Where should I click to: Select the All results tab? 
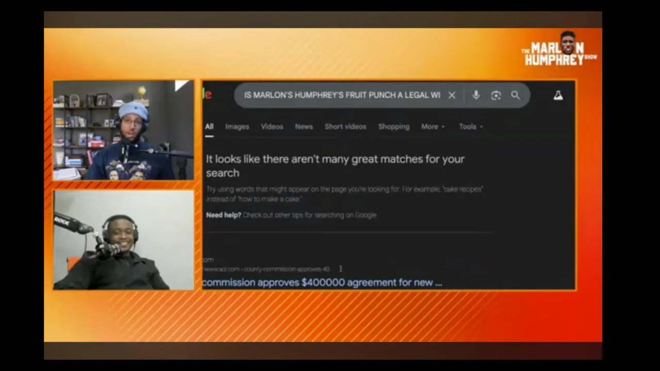pos(209,127)
